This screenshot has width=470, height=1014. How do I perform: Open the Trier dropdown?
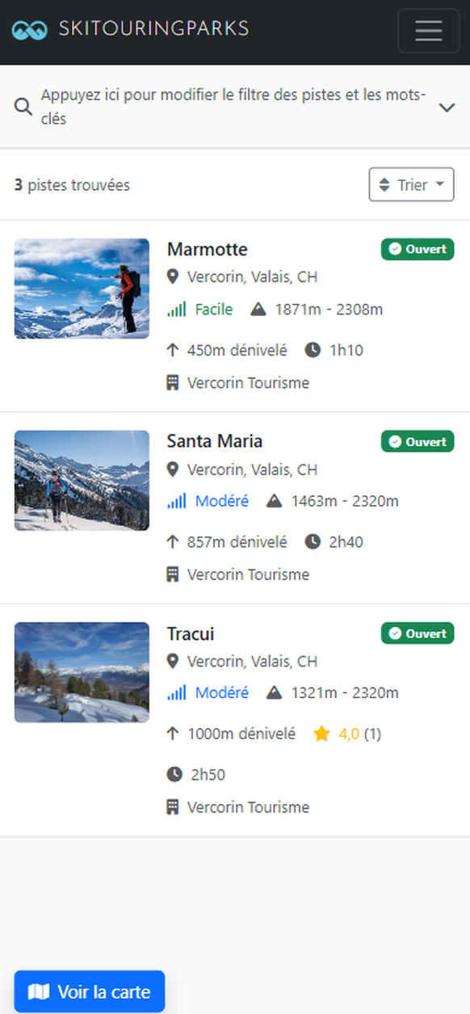coord(411,184)
